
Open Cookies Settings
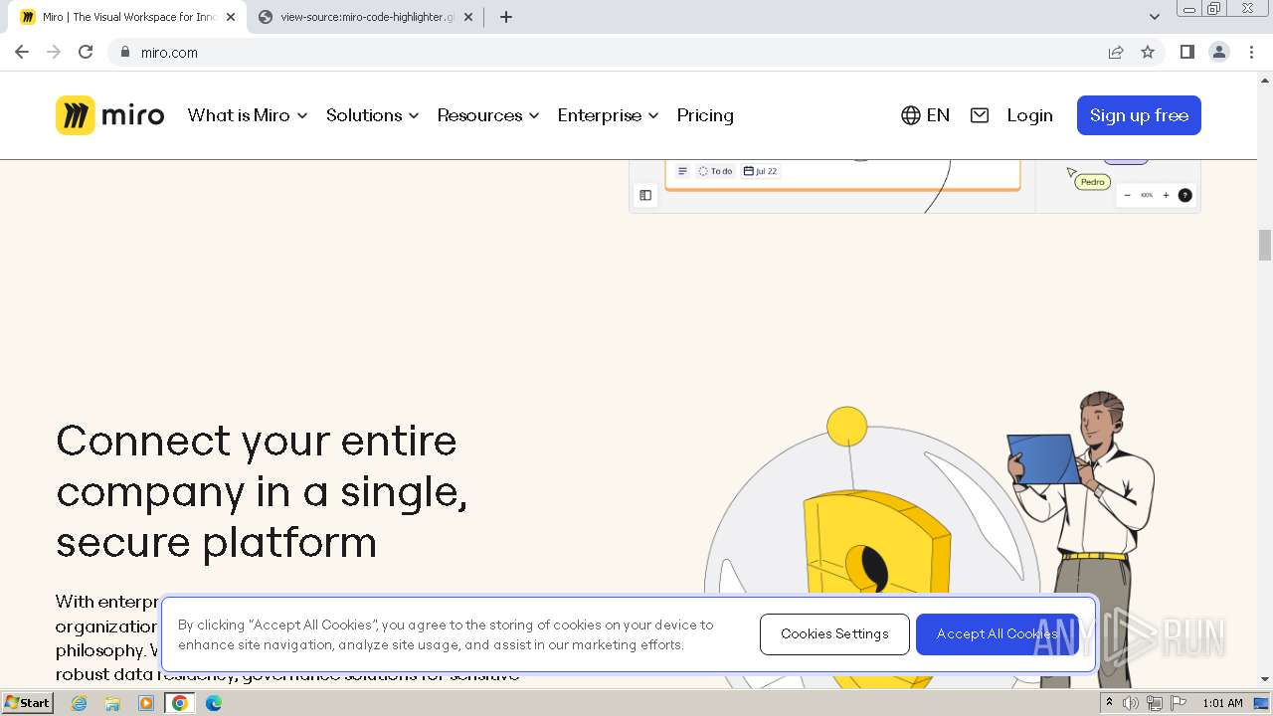(x=834, y=634)
